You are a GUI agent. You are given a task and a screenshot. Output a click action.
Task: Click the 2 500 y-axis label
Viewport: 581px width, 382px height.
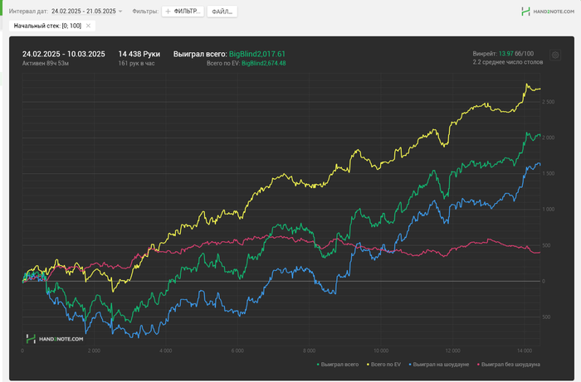point(549,102)
